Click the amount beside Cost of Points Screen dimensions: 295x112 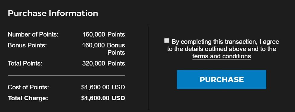point(103,87)
